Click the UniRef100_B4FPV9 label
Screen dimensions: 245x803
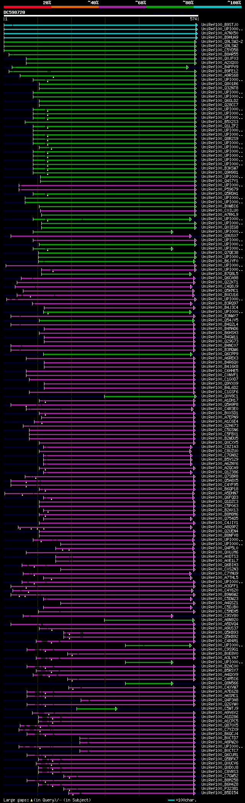pos(220,67)
